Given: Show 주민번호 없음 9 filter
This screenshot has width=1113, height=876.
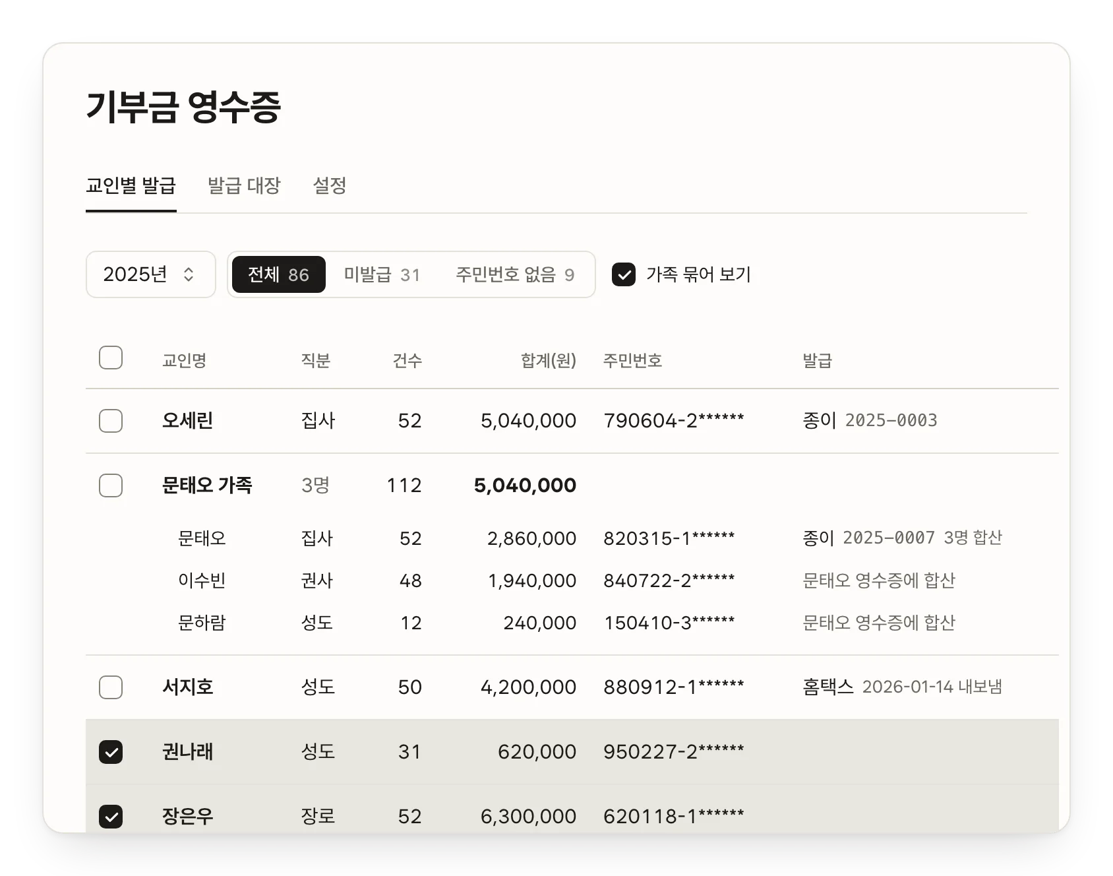Looking at the screenshot, I should 515,274.
